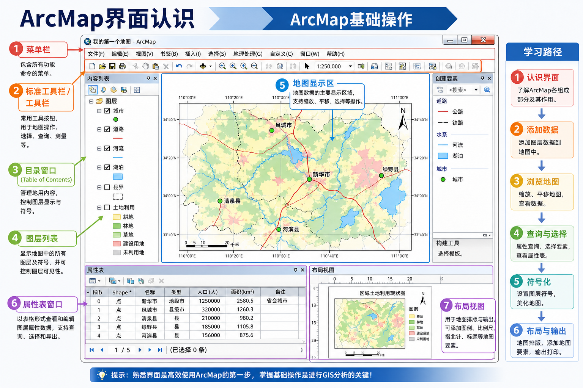This screenshot has height=388, width=583.
Task: Click the Options icon in the 内容列表 toolbar
Action: 137,90
